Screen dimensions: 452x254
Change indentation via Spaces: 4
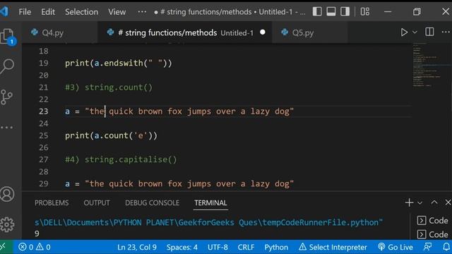point(182,247)
